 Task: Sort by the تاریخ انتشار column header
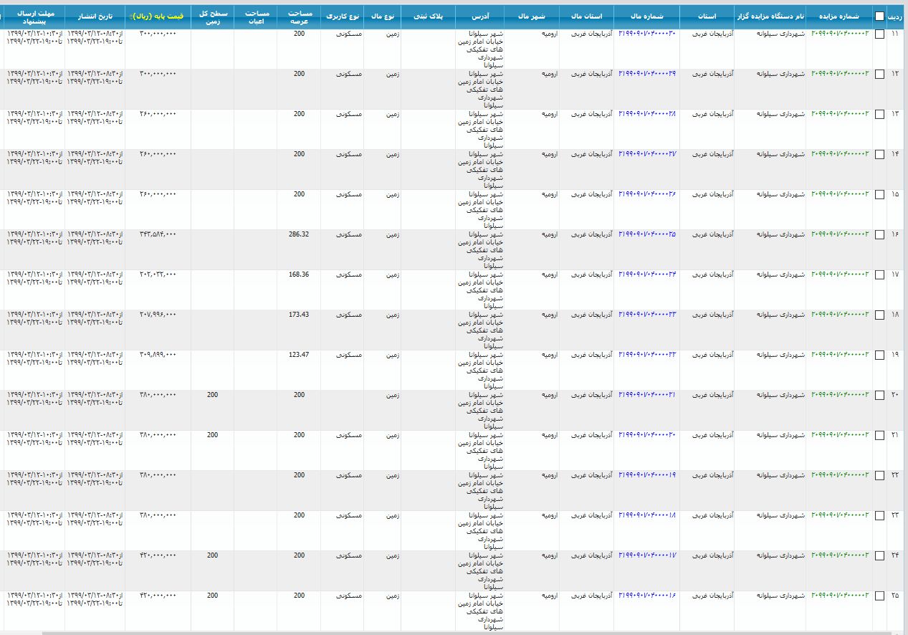[95, 16]
